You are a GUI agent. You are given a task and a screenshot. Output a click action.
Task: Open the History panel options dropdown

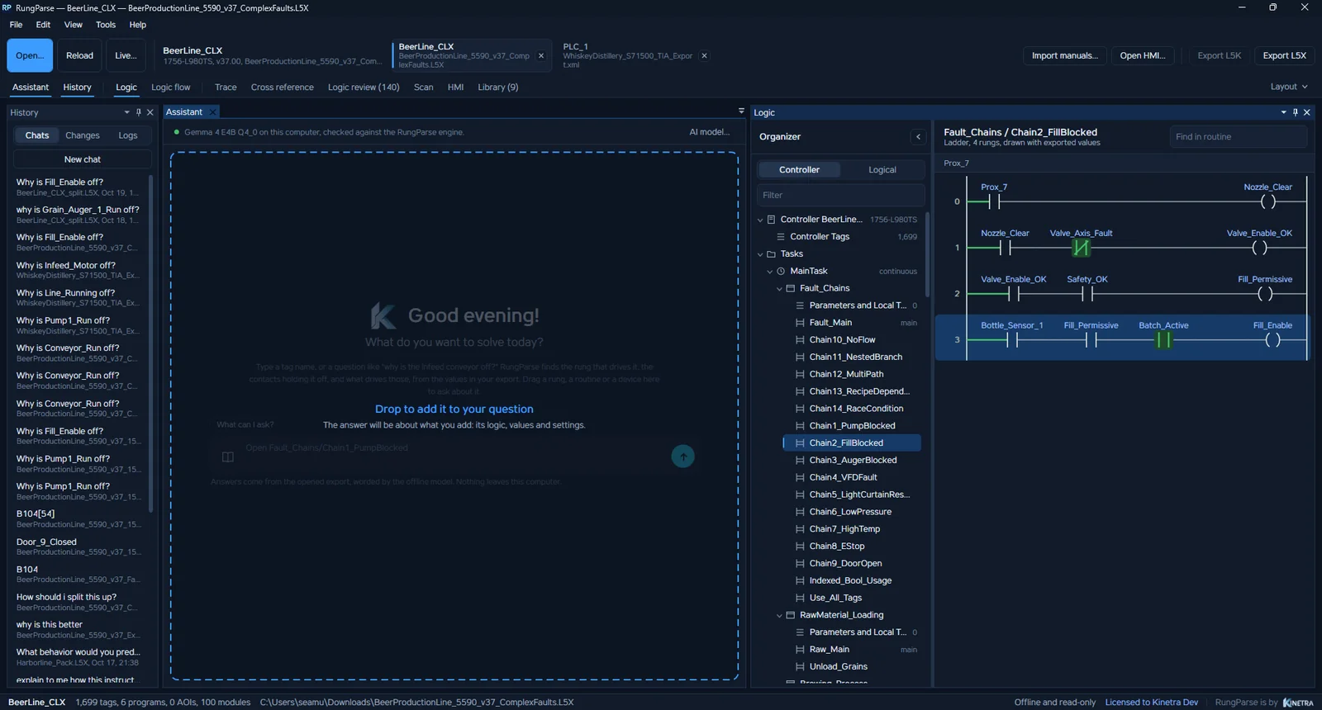point(126,112)
